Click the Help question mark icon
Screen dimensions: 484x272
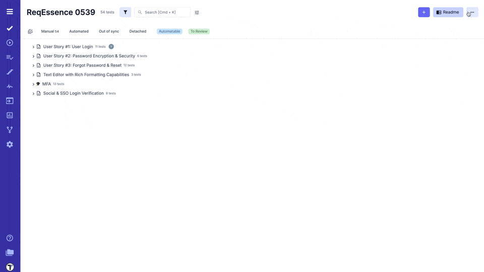click(10, 238)
